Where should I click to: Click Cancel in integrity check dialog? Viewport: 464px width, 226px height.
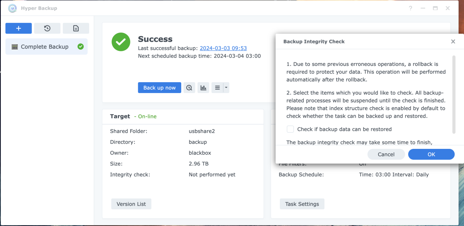386,154
